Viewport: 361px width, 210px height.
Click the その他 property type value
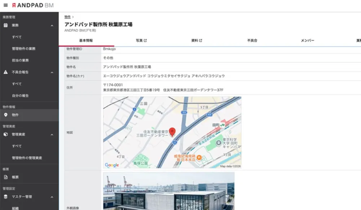[108, 58]
